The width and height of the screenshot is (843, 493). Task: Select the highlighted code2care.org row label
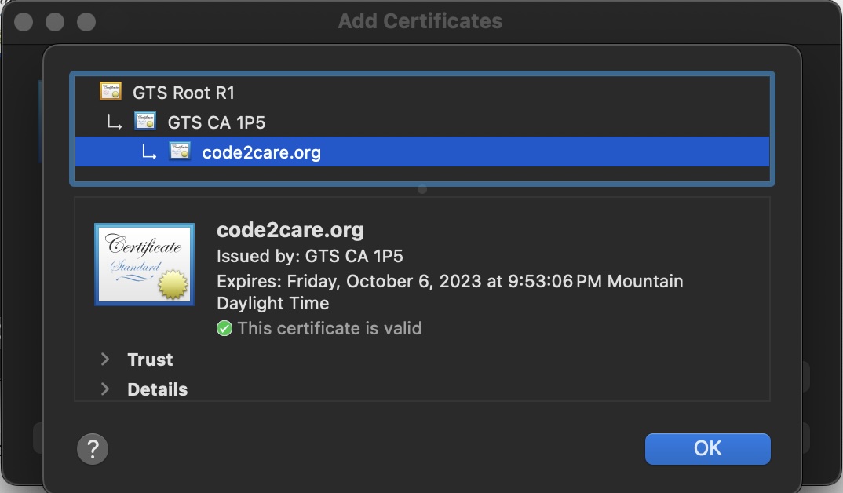tap(261, 152)
